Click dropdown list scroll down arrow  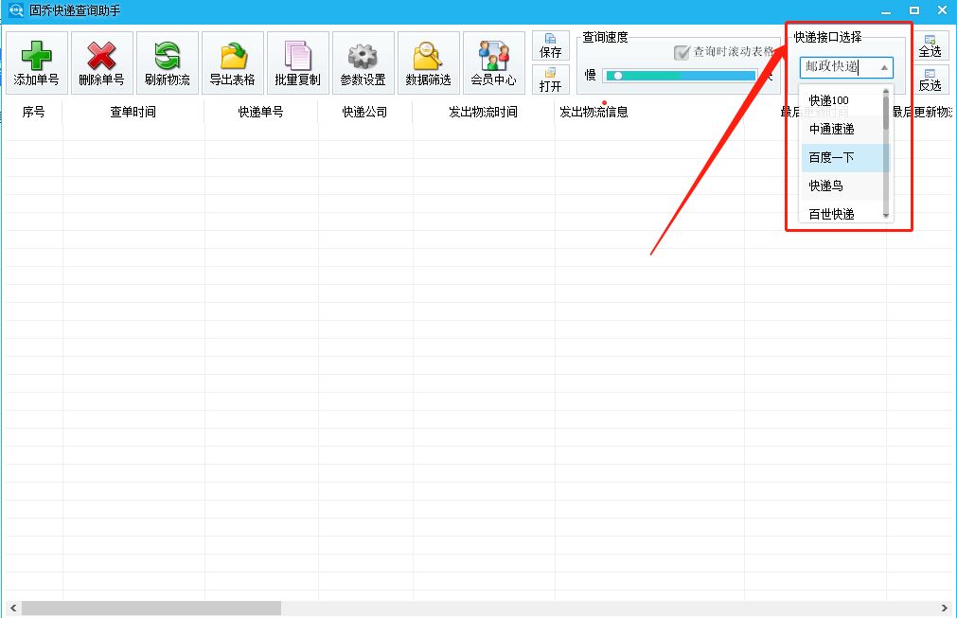[x=886, y=216]
